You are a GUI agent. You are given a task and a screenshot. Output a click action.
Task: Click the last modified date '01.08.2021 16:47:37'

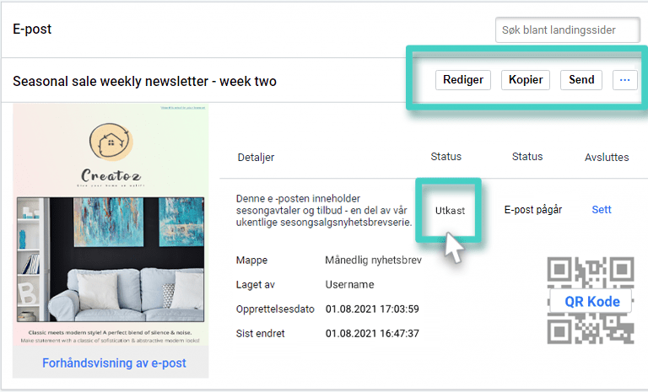372,333
